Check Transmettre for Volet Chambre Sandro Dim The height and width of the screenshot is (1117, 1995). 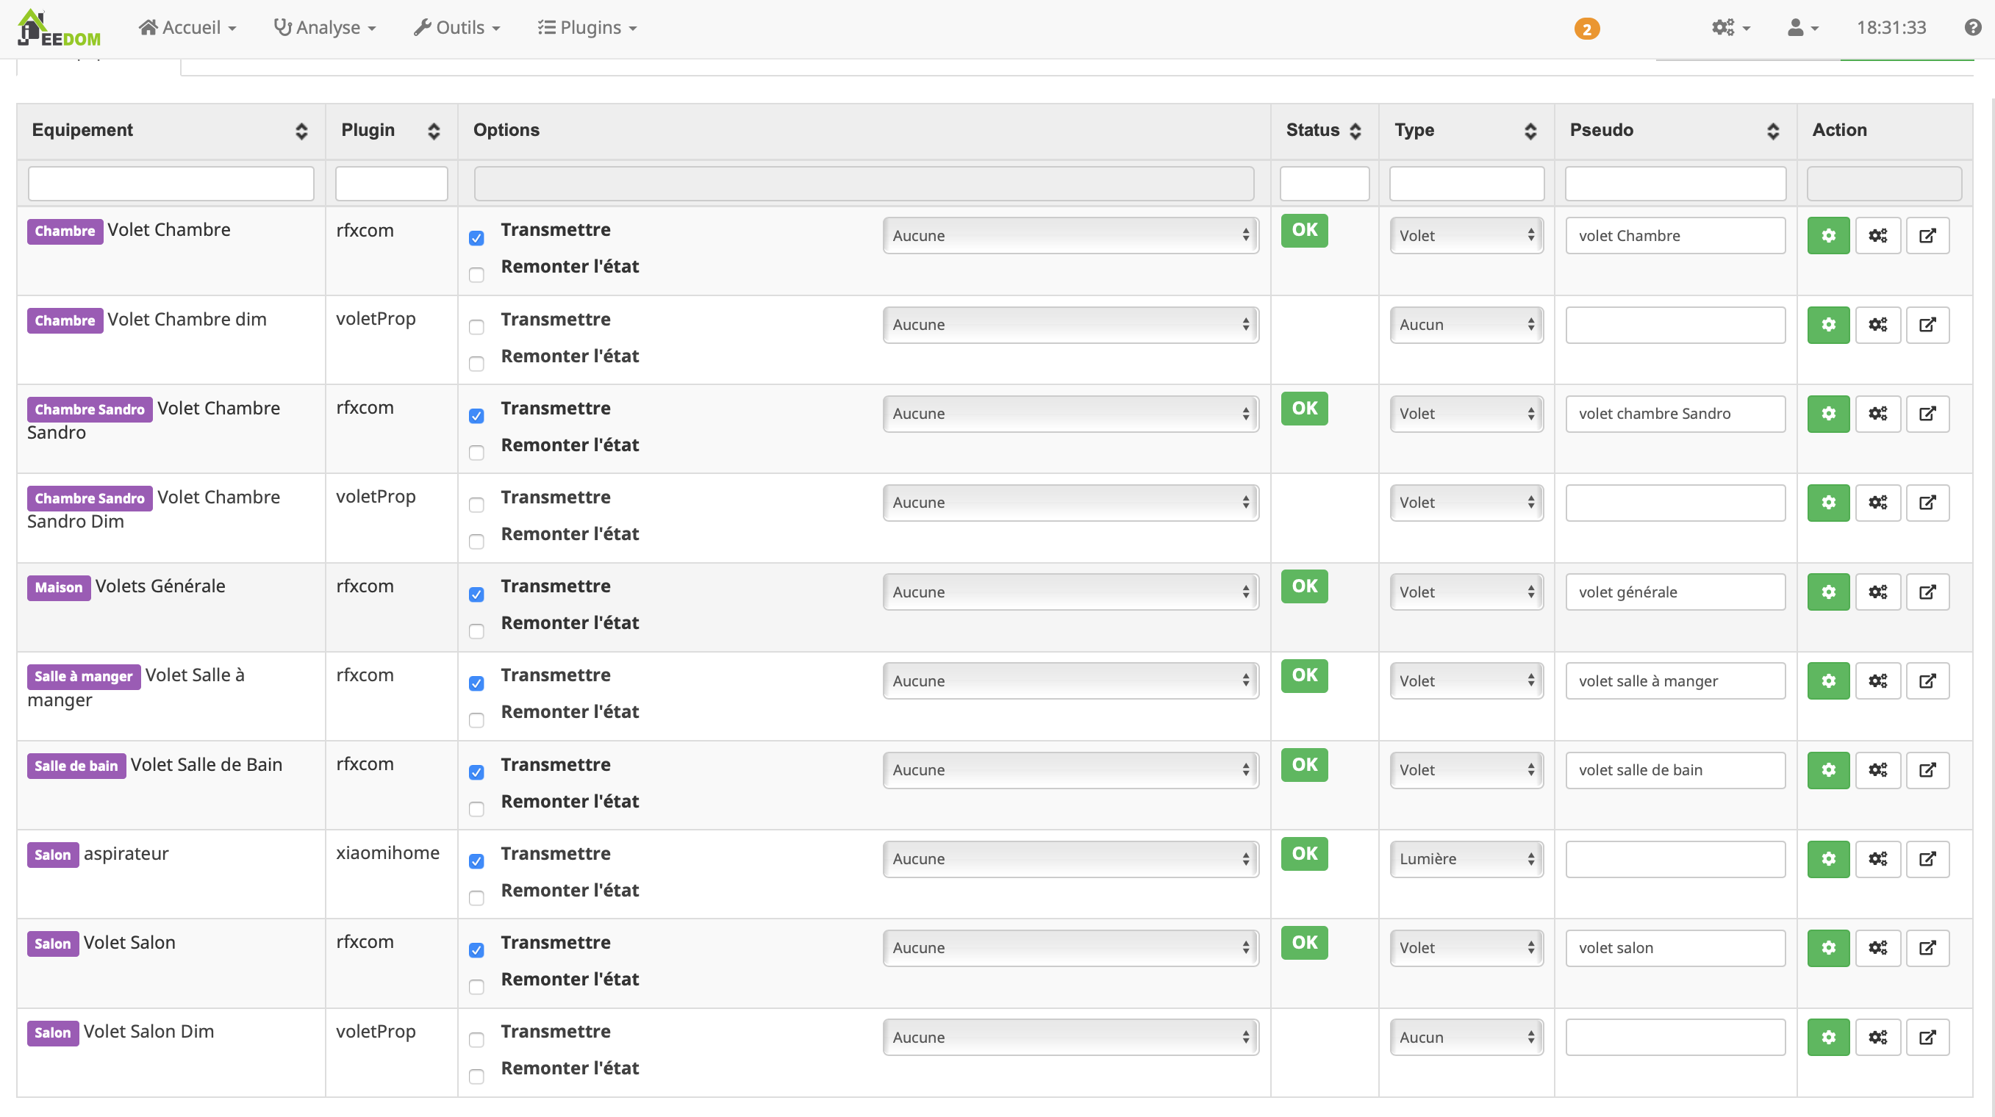(x=476, y=506)
